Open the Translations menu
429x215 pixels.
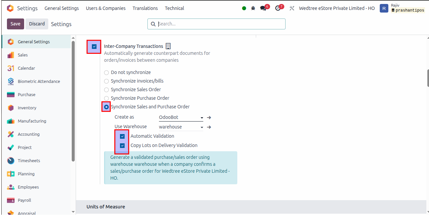pos(145,8)
